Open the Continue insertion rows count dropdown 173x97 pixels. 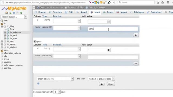57,92
